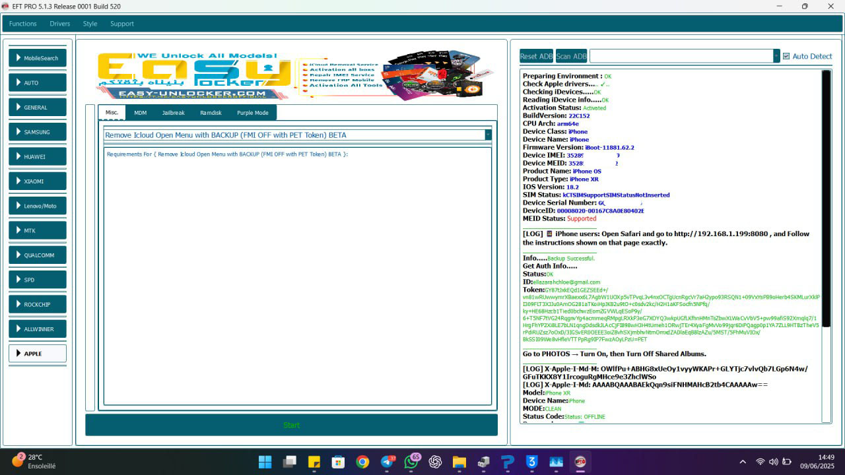Open the blue shield 3 app on the taskbar

point(532,462)
